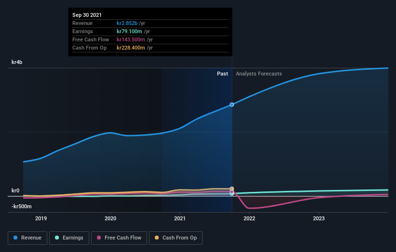Click the kr4b y-axis label
This screenshot has width=396, height=252.
point(17,62)
